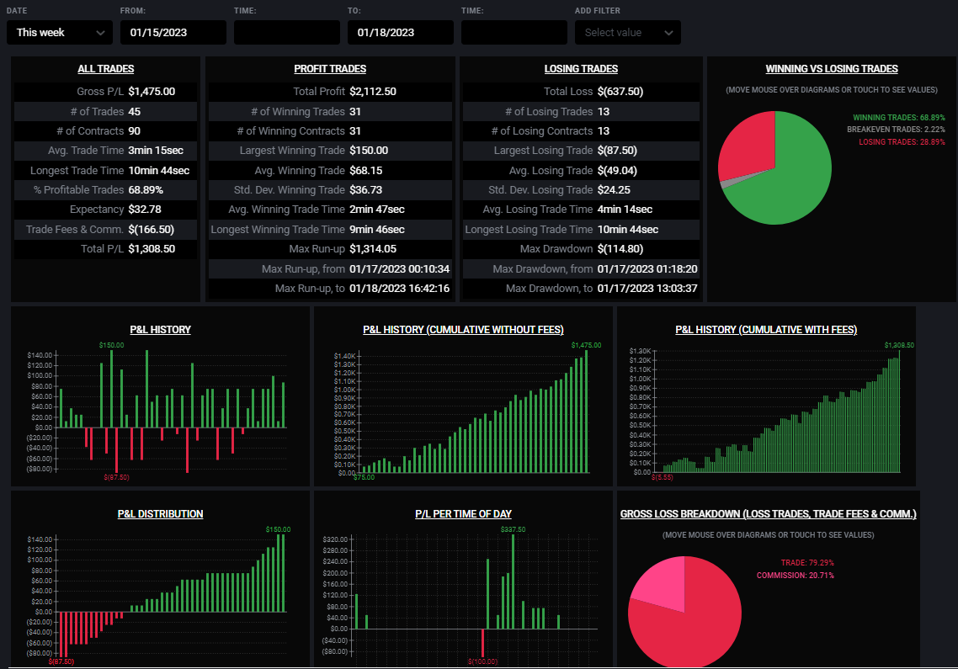The height and width of the screenshot is (669, 958).
Task: Open the ADD FILTER 'Select value' dropdown
Action: click(627, 32)
